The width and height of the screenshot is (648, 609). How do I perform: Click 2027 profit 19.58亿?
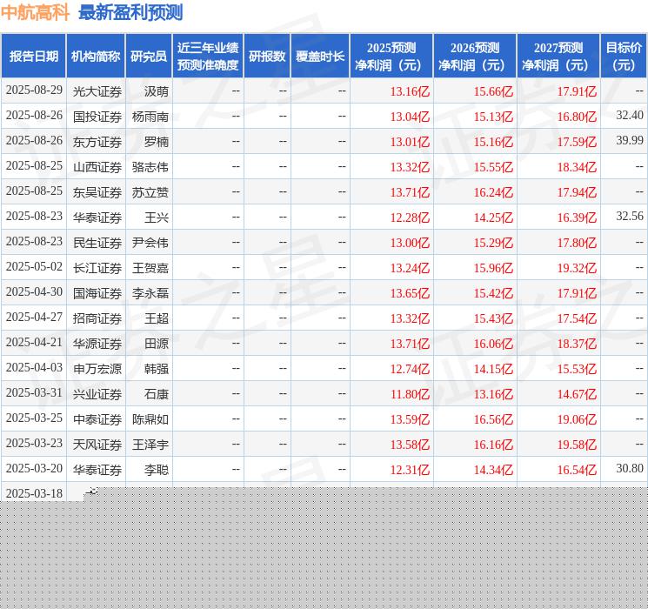(x=577, y=445)
